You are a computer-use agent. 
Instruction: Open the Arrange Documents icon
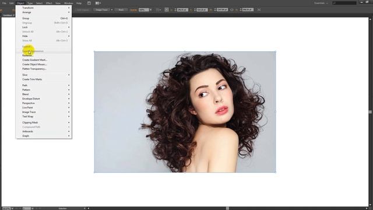pyautogui.click(x=98, y=3)
